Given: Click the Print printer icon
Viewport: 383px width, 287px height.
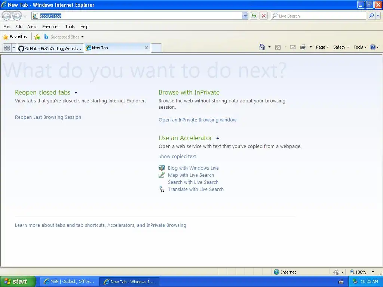Looking at the screenshot, I should (x=303, y=47).
